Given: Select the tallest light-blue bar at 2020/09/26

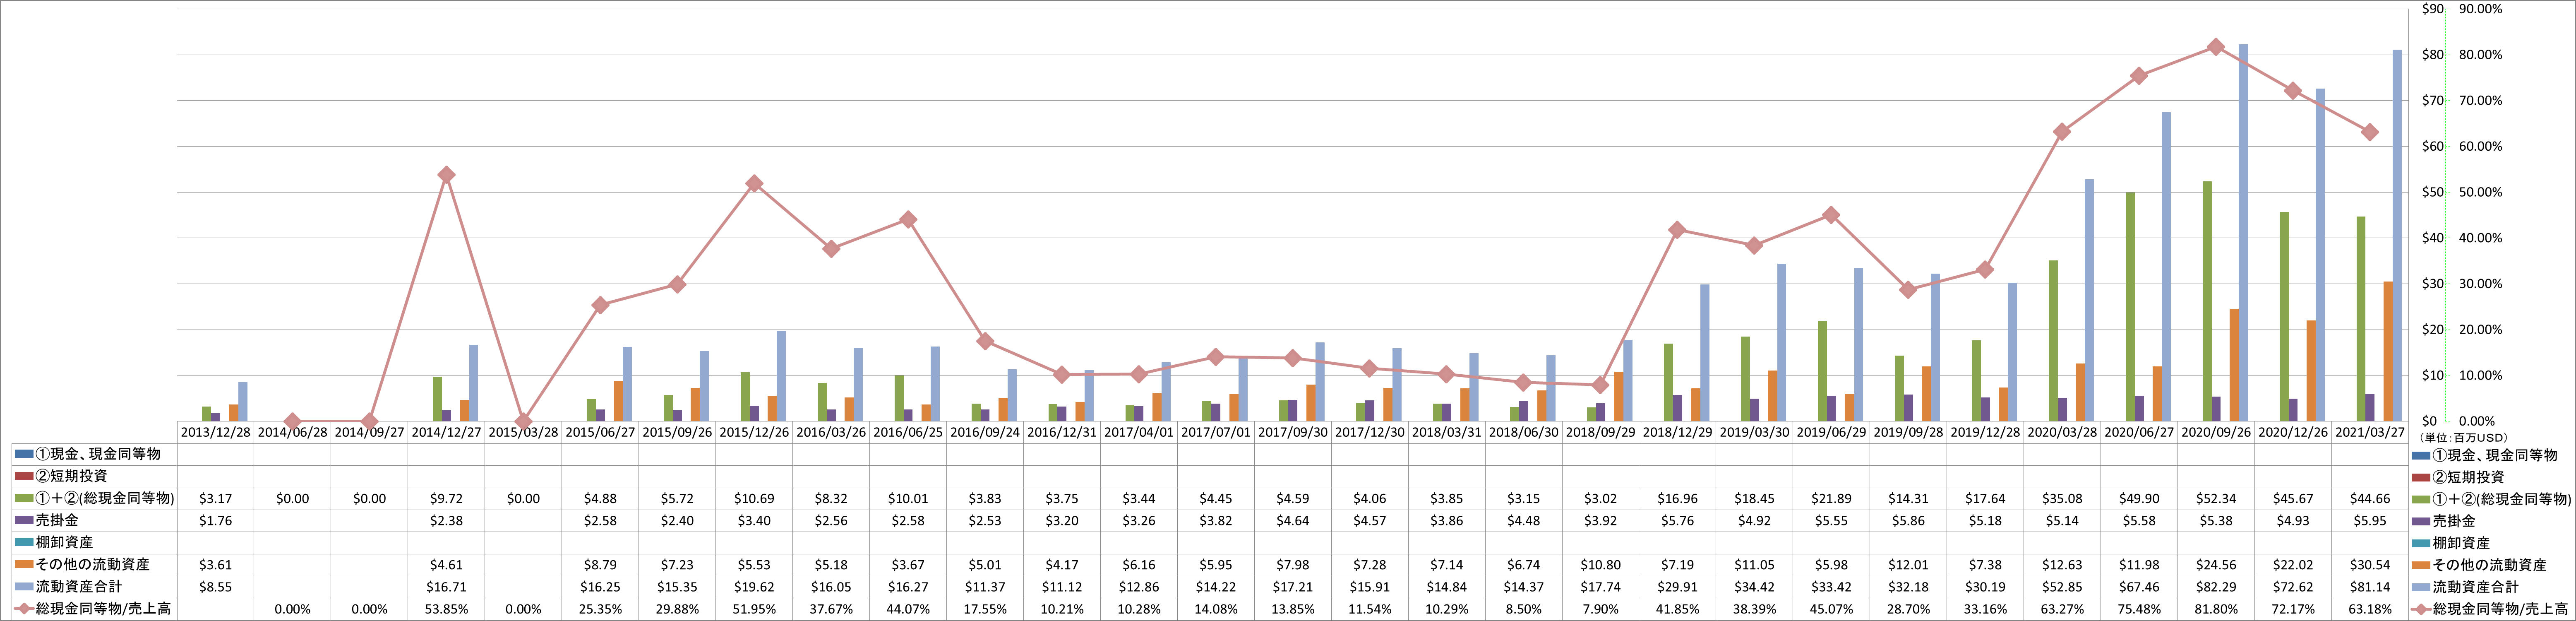Looking at the screenshot, I should pos(2243,233).
